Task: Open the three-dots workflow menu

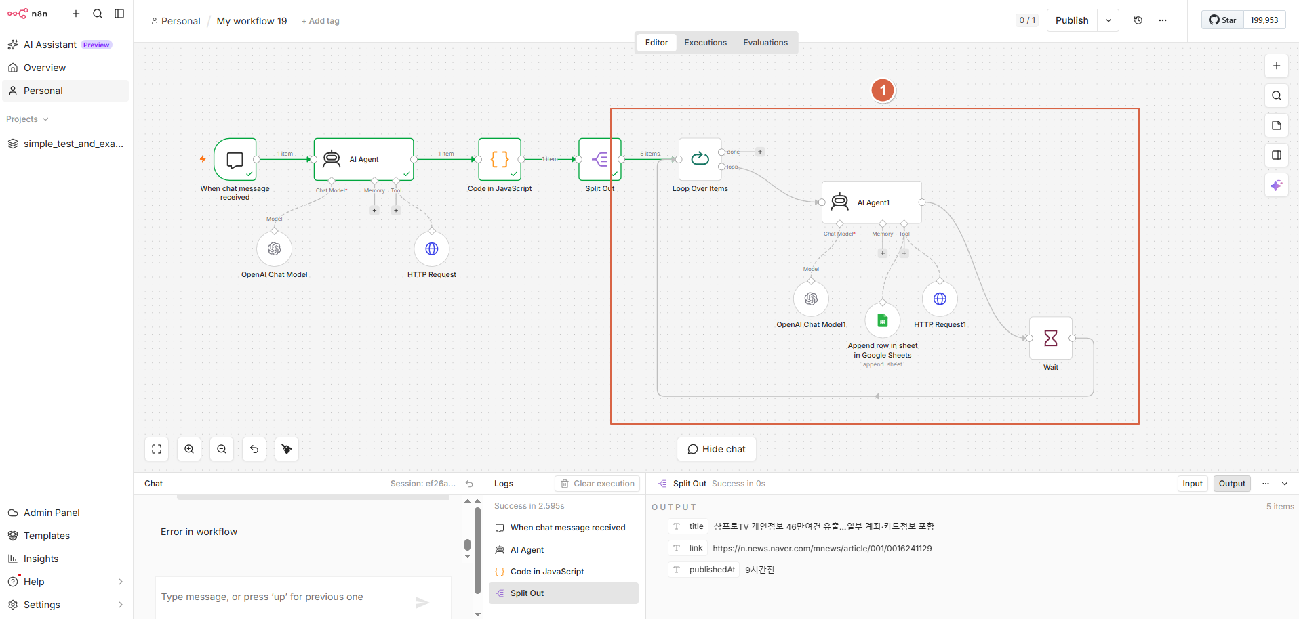Action: [1163, 20]
